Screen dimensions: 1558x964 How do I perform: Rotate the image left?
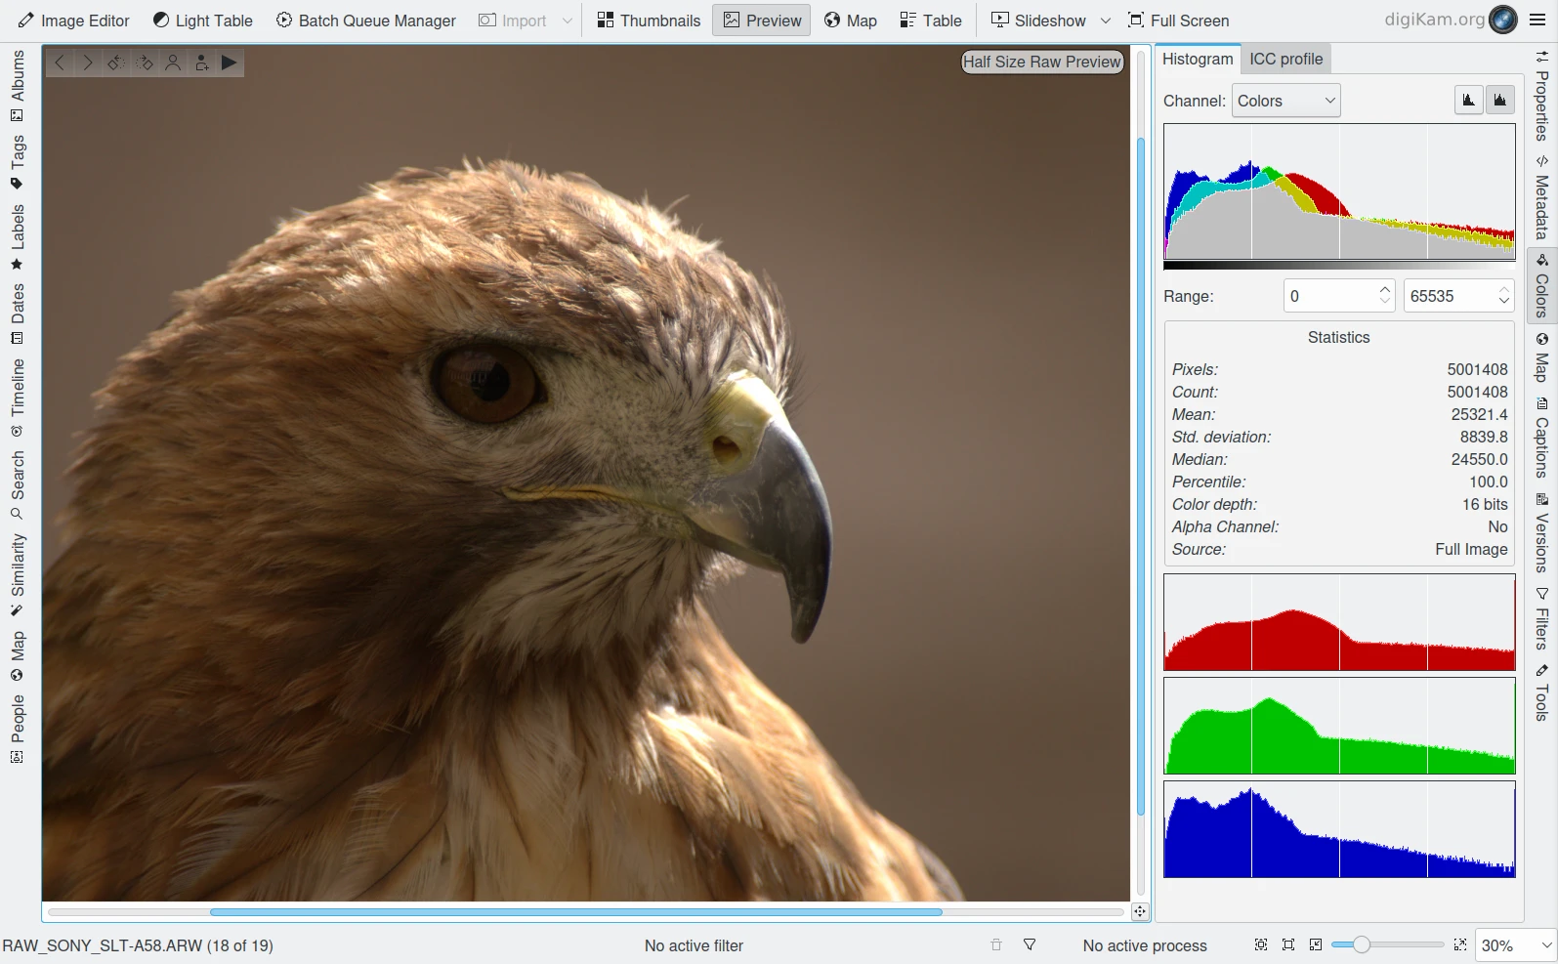(x=115, y=63)
